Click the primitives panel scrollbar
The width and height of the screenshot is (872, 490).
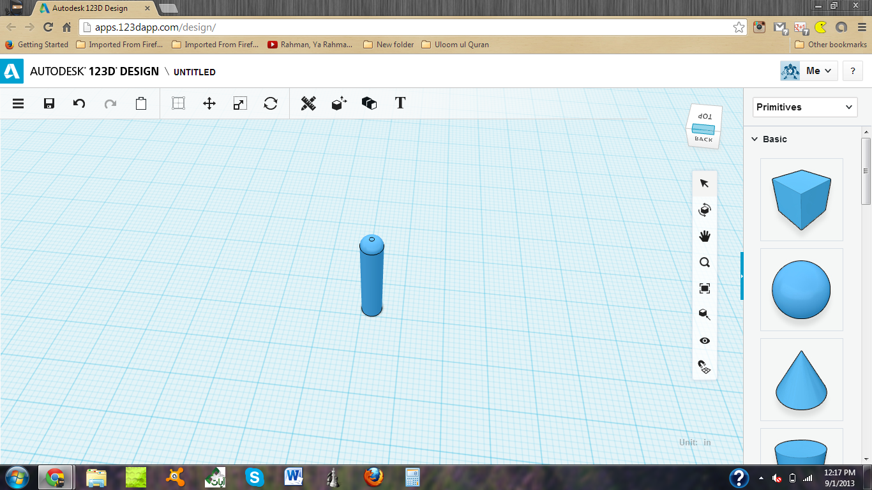(866, 171)
